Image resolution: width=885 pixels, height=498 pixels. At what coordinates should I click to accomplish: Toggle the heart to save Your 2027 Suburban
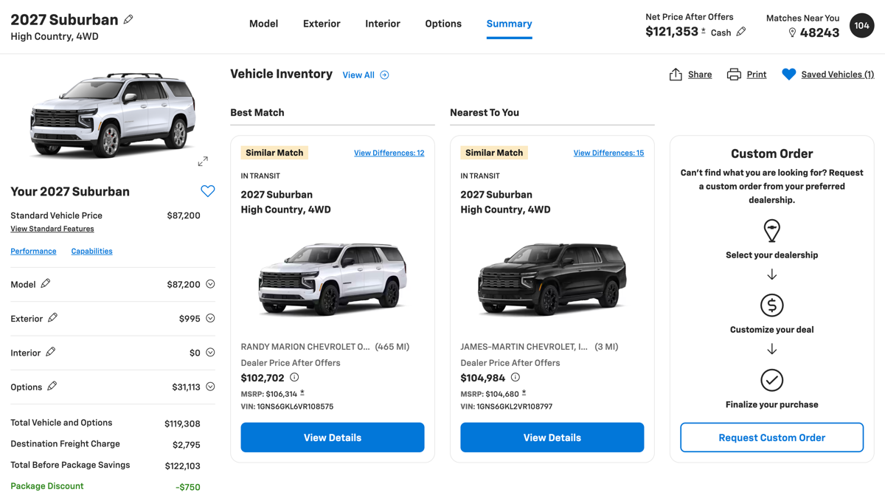point(208,191)
